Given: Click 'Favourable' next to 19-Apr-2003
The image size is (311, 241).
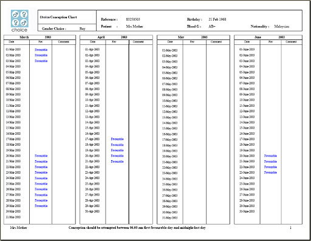Looking at the screenshot, I should point(117,150).
